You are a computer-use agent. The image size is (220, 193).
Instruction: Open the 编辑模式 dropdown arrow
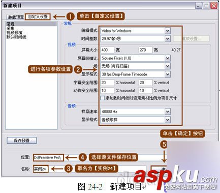tap(167, 31)
